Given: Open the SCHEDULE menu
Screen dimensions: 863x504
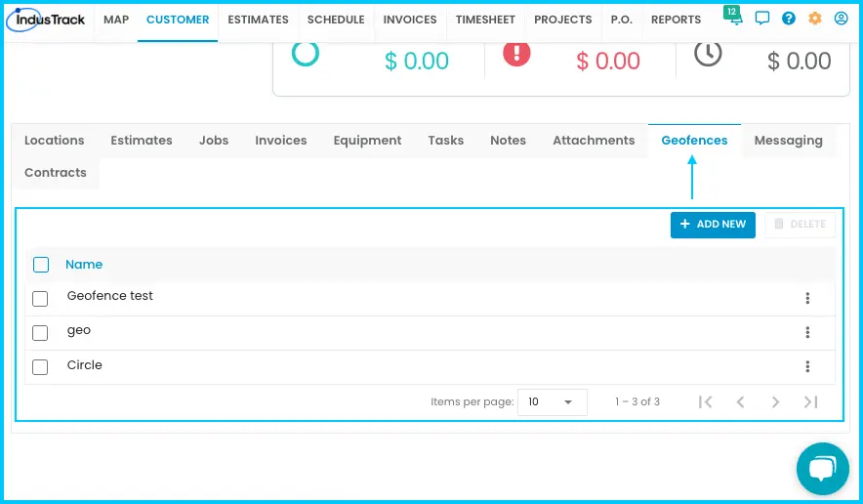Looking at the screenshot, I should tap(336, 20).
